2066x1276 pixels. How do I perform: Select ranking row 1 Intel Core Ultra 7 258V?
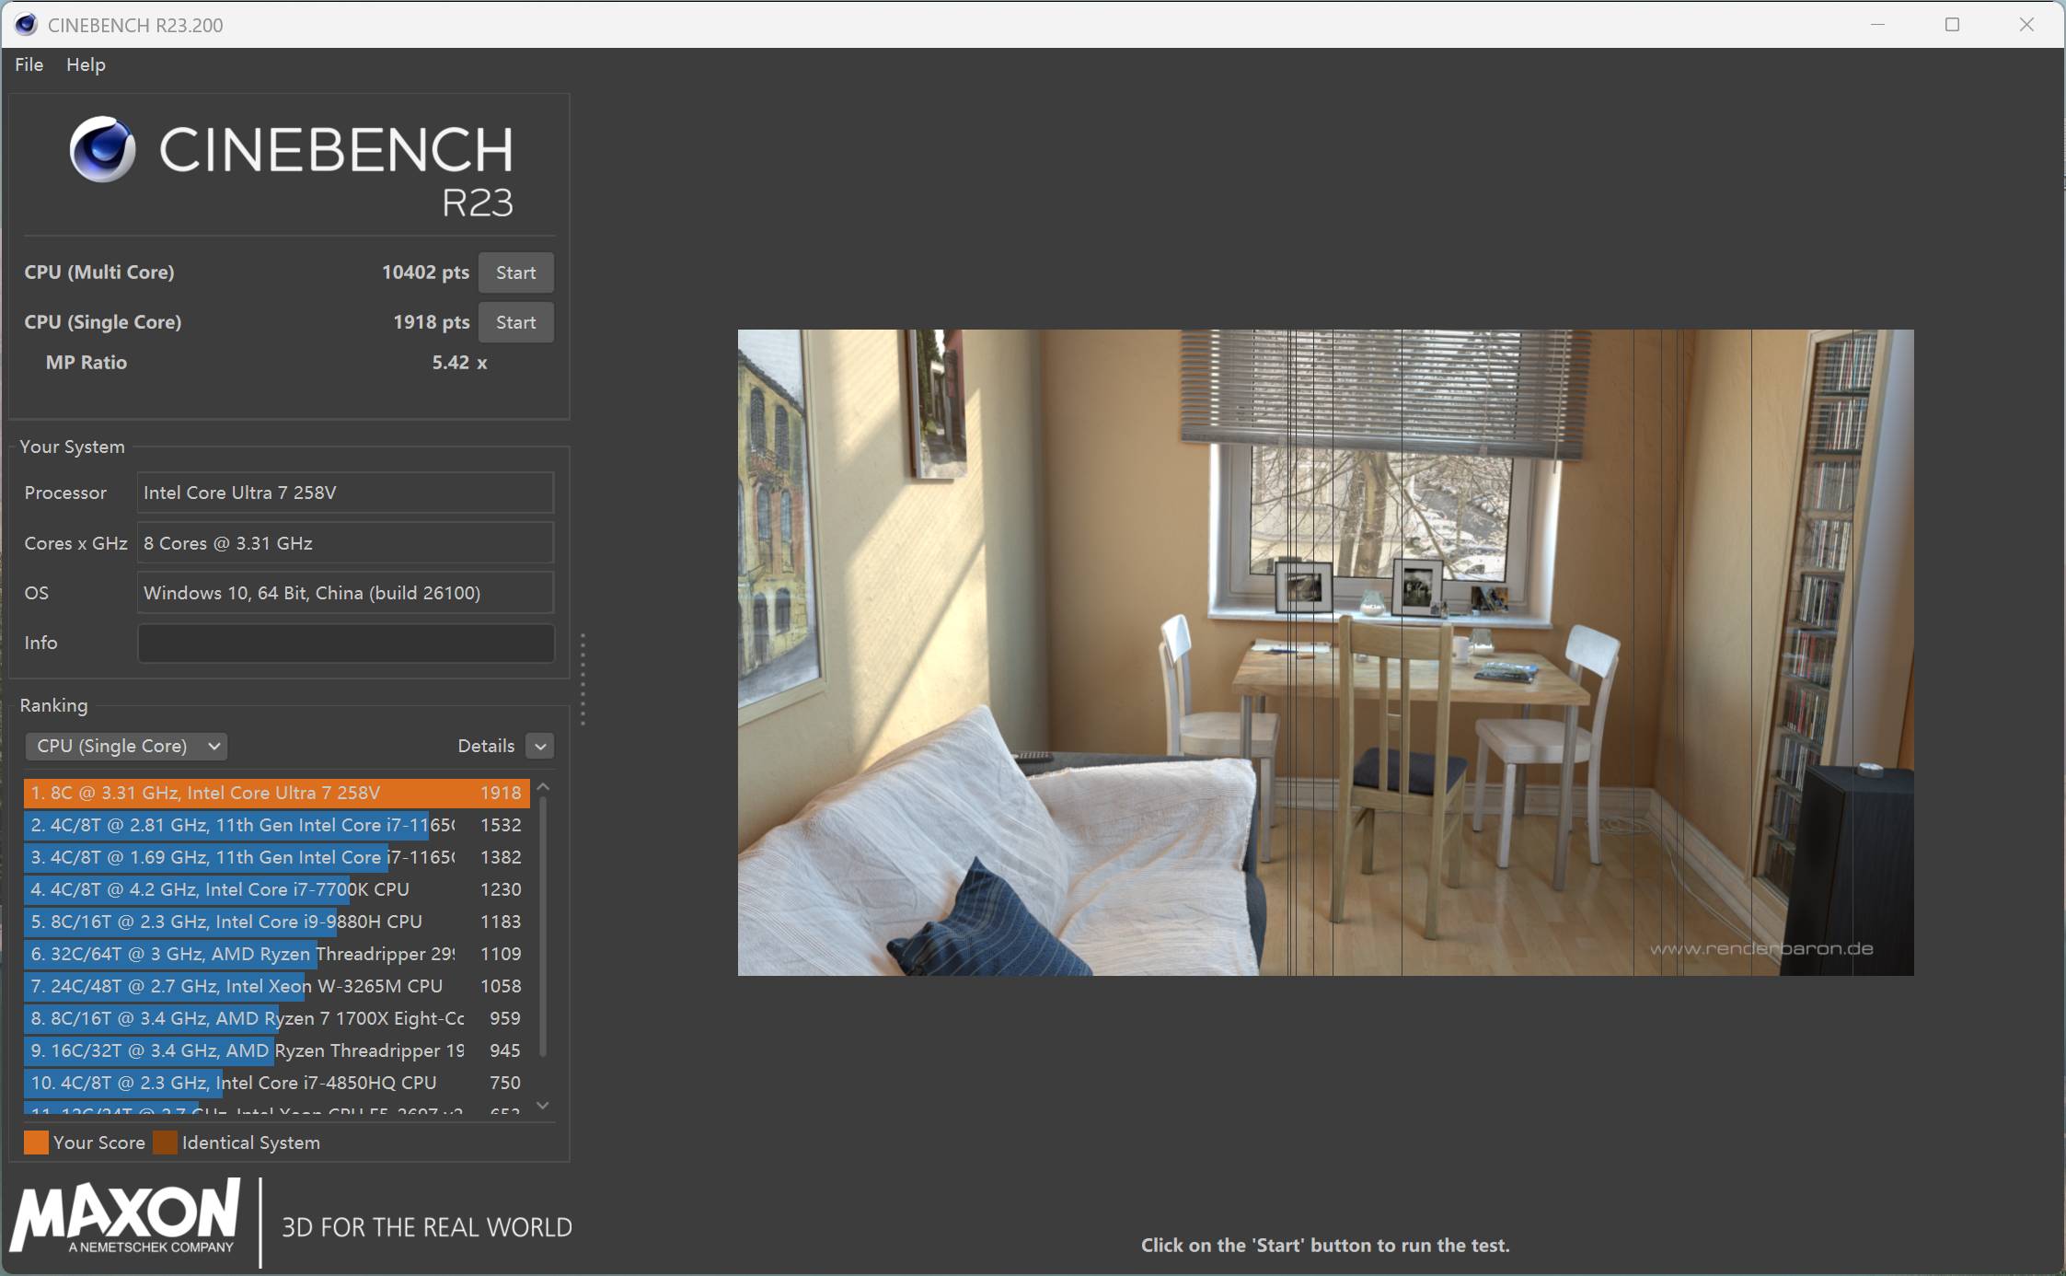click(x=276, y=793)
